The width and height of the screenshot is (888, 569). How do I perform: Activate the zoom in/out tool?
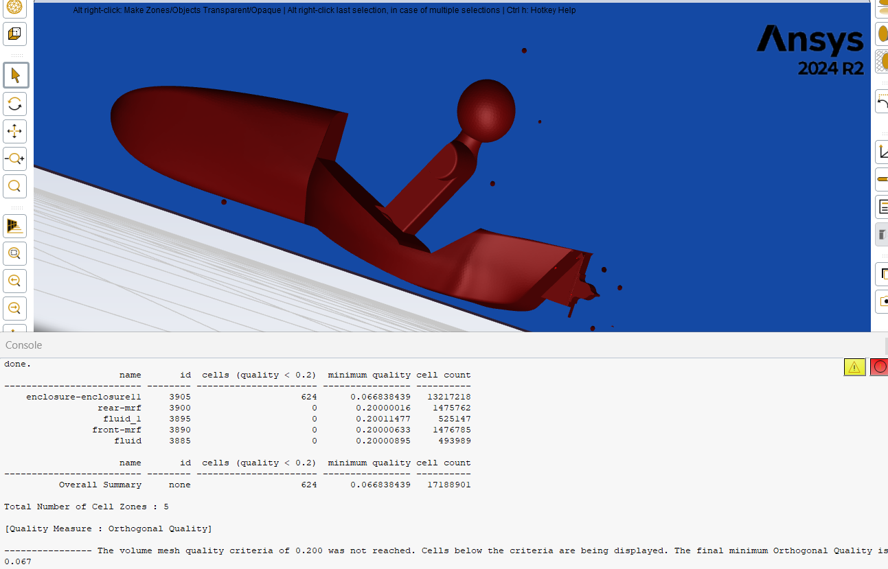(x=15, y=159)
